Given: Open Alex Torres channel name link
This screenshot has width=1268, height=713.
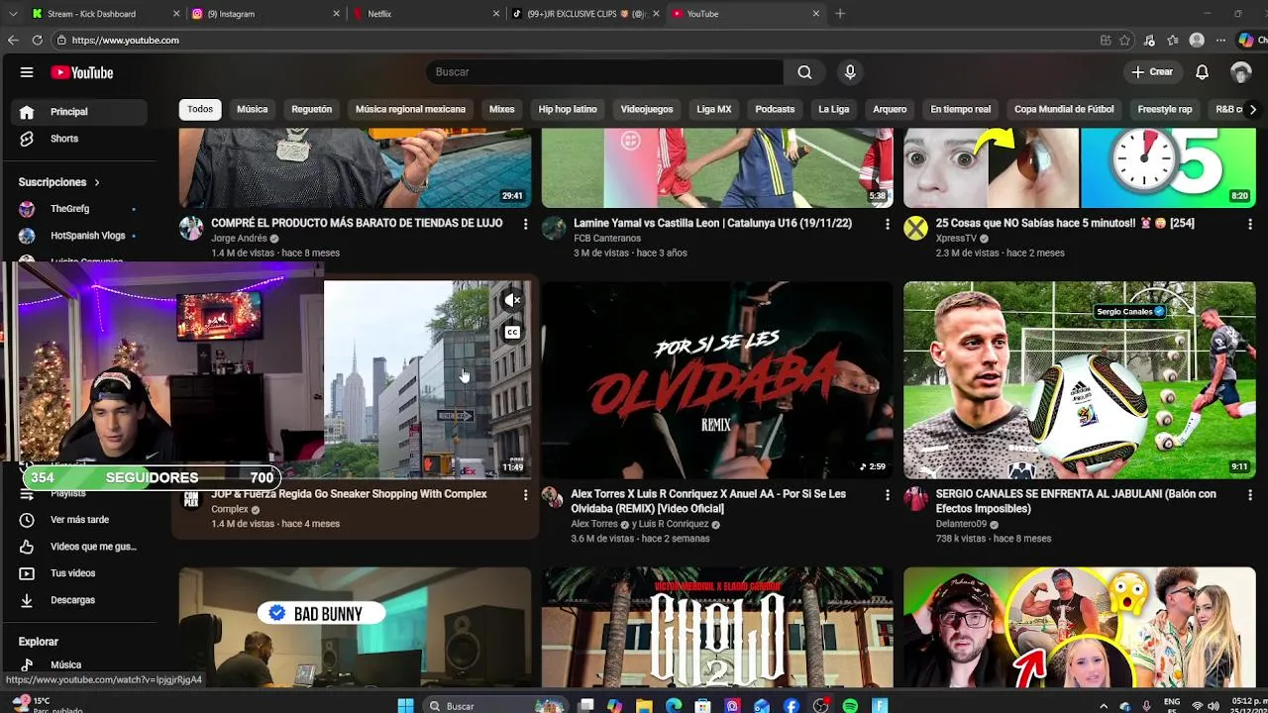Looking at the screenshot, I should click(594, 525).
